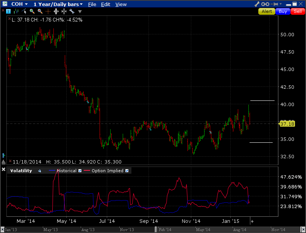Uncheck the Historical volatility checkbox
Image resolution: width=306 pixels, height=233 pixels.
coord(80,171)
